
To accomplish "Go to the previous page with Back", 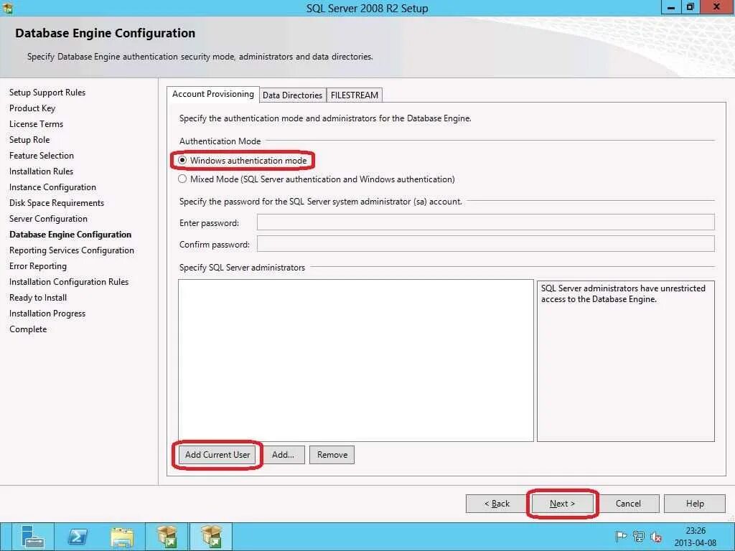I will pyautogui.click(x=497, y=503).
